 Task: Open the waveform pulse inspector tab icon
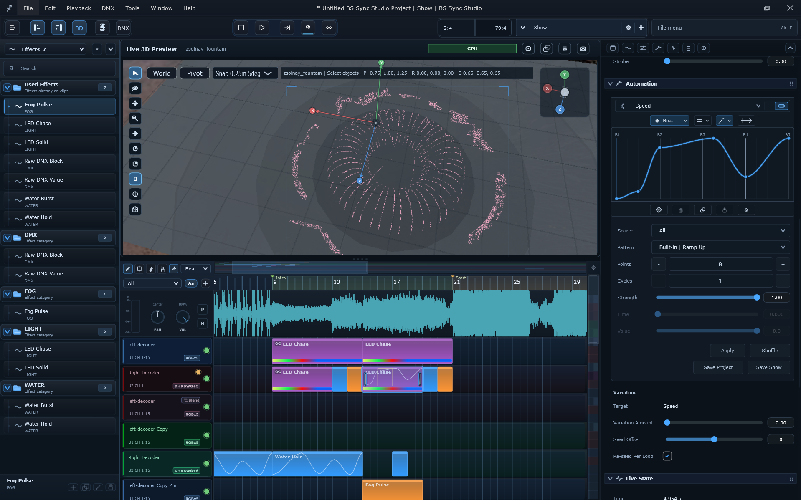(673, 48)
